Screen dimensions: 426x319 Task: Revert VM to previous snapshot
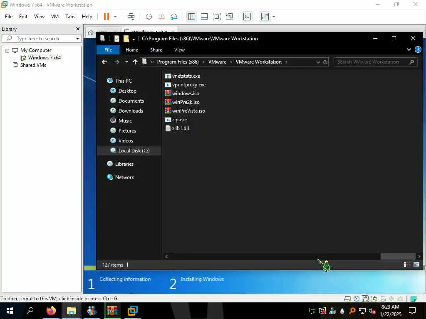coord(161,17)
